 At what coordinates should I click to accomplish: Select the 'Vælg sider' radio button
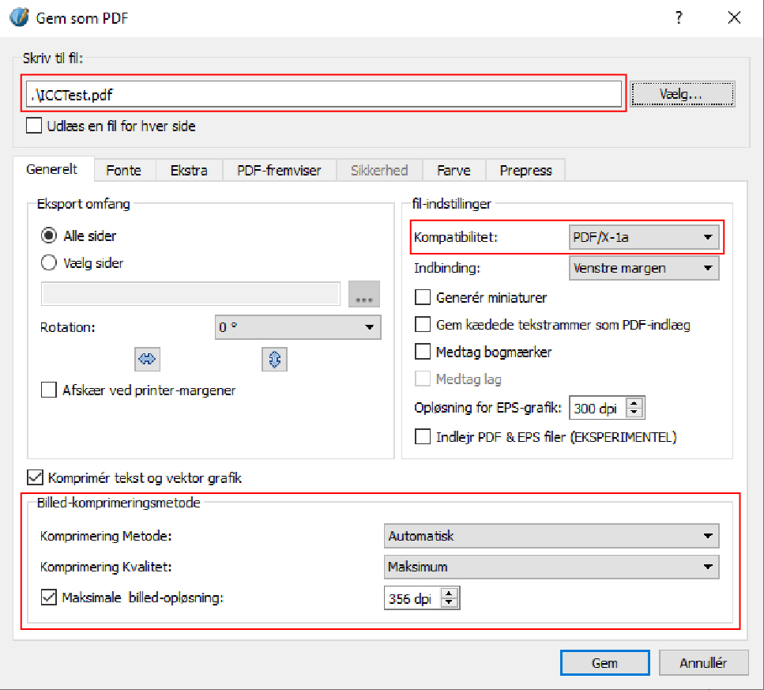(x=48, y=263)
